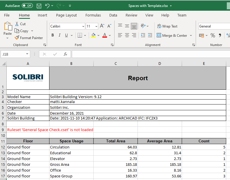The image size is (230, 180).
Task: Click Increase Font Size icon
Action: click(x=102, y=26)
